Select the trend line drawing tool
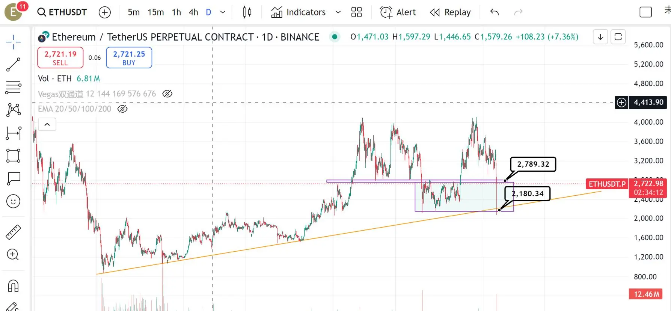Screen dimensions: 671x311 click(14, 65)
